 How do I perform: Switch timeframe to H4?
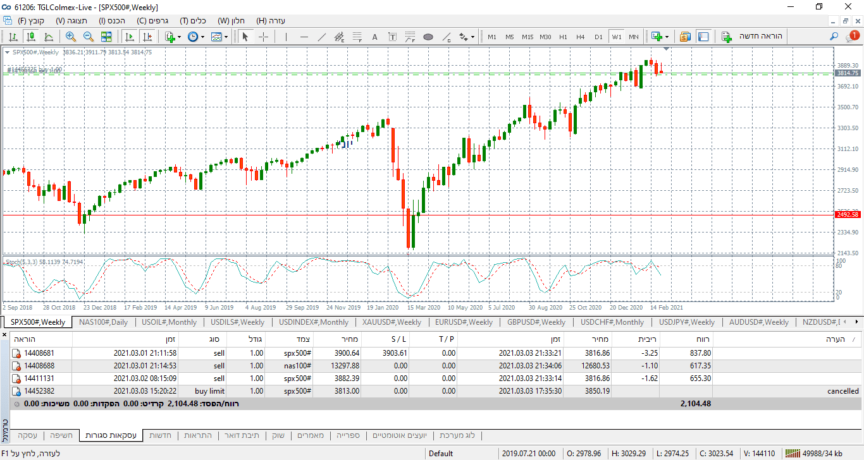click(581, 37)
